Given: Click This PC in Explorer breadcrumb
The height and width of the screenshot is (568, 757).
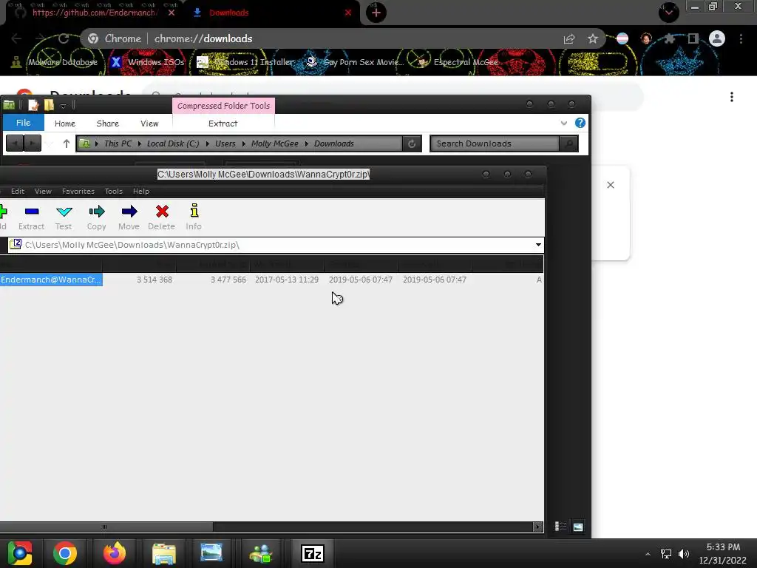Looking at the screenshot, I should 118,143.
